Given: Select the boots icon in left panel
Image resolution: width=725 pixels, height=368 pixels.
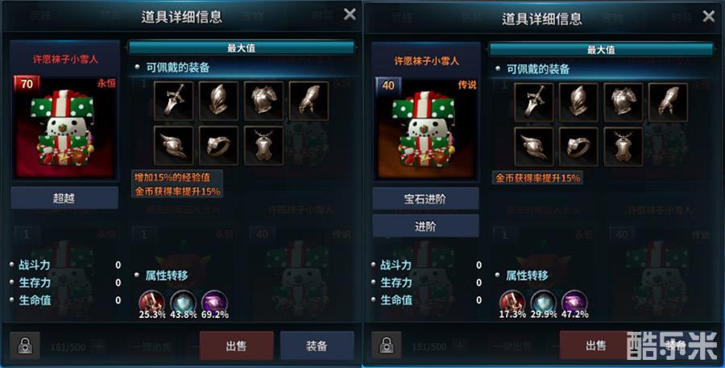Looking at the screenshot, I should [173, 146].
